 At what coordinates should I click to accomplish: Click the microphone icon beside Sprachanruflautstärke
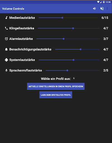click(x=6, y=70)
